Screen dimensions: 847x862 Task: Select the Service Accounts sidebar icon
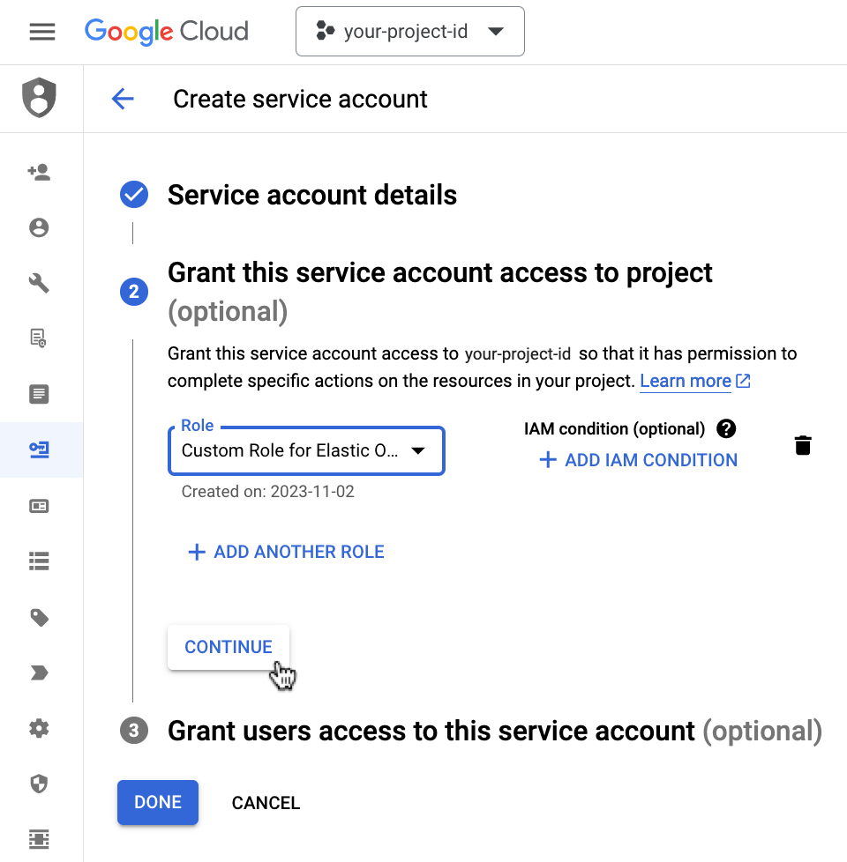point(39,450)
